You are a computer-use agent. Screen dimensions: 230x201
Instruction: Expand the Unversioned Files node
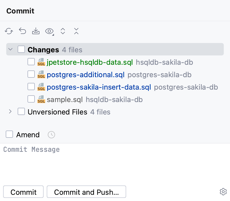(x=10, y=112)
